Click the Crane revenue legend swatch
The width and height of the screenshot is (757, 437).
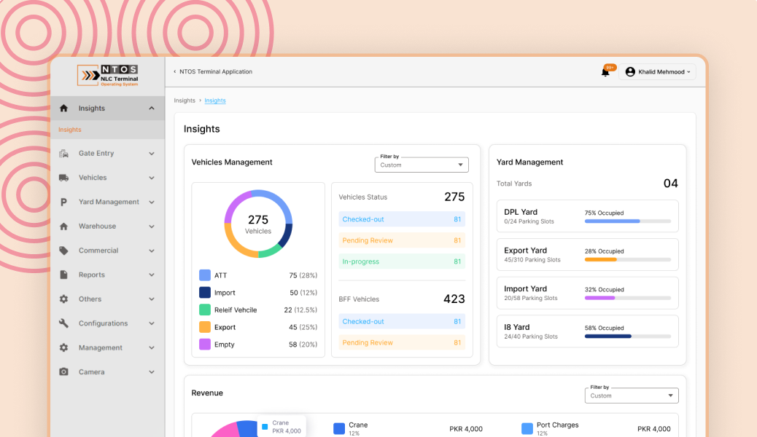tap(339, 428)
